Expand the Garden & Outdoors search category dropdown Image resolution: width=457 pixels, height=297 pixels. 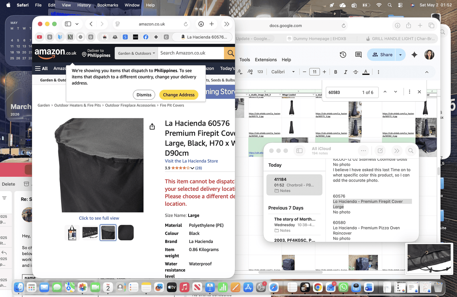136,53
